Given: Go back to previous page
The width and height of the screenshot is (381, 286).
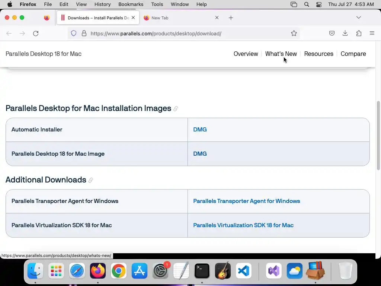Looking at the screenshot, I should pos(9,33).
